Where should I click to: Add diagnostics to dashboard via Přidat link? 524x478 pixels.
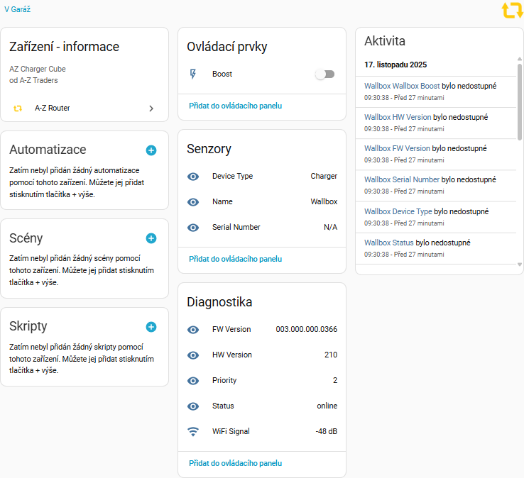235,463
